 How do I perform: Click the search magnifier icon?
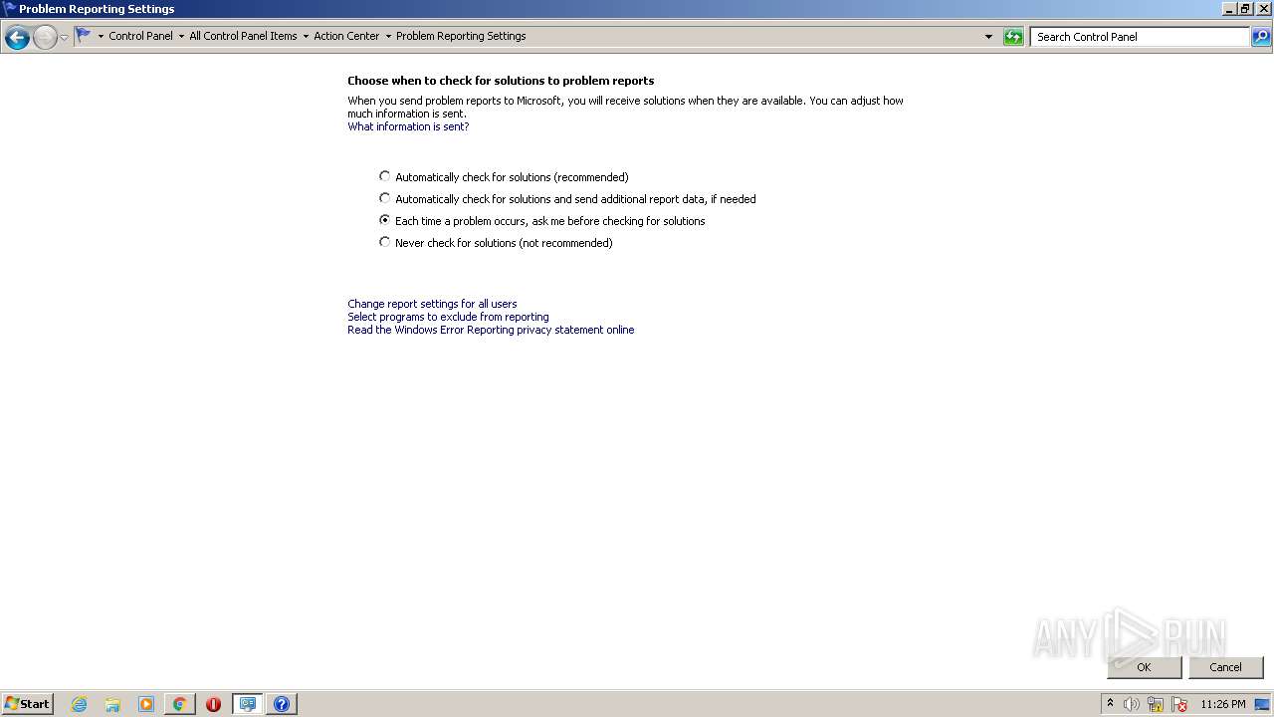1261,37
